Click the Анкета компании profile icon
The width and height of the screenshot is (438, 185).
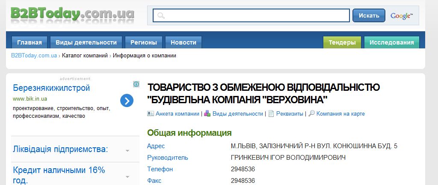[x=151, y=114]
